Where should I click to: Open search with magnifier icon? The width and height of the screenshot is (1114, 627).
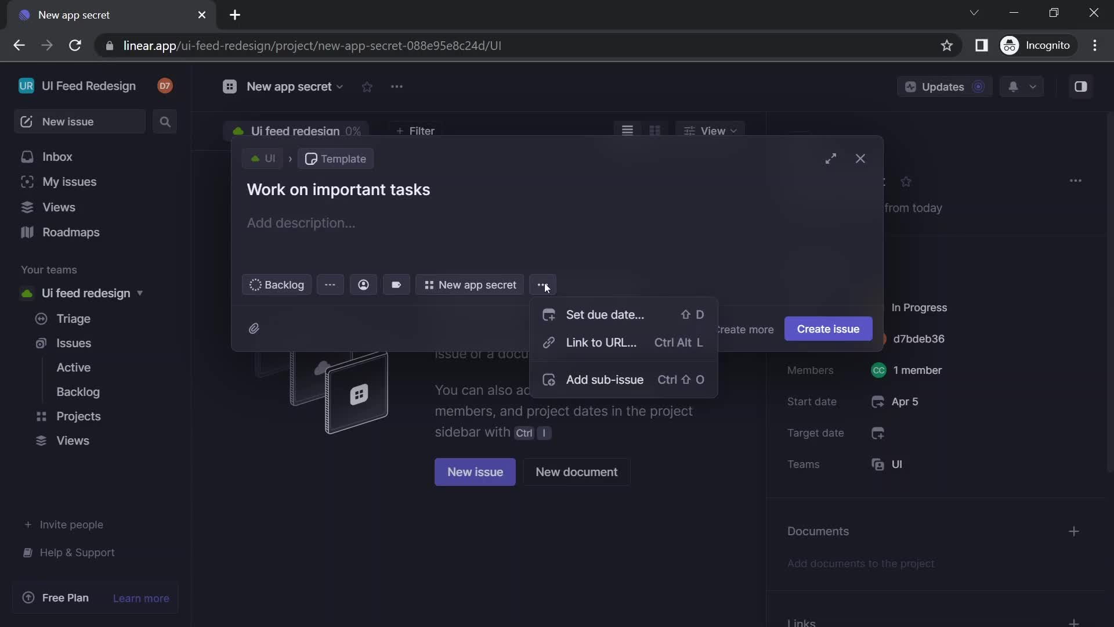pos(165,122)
